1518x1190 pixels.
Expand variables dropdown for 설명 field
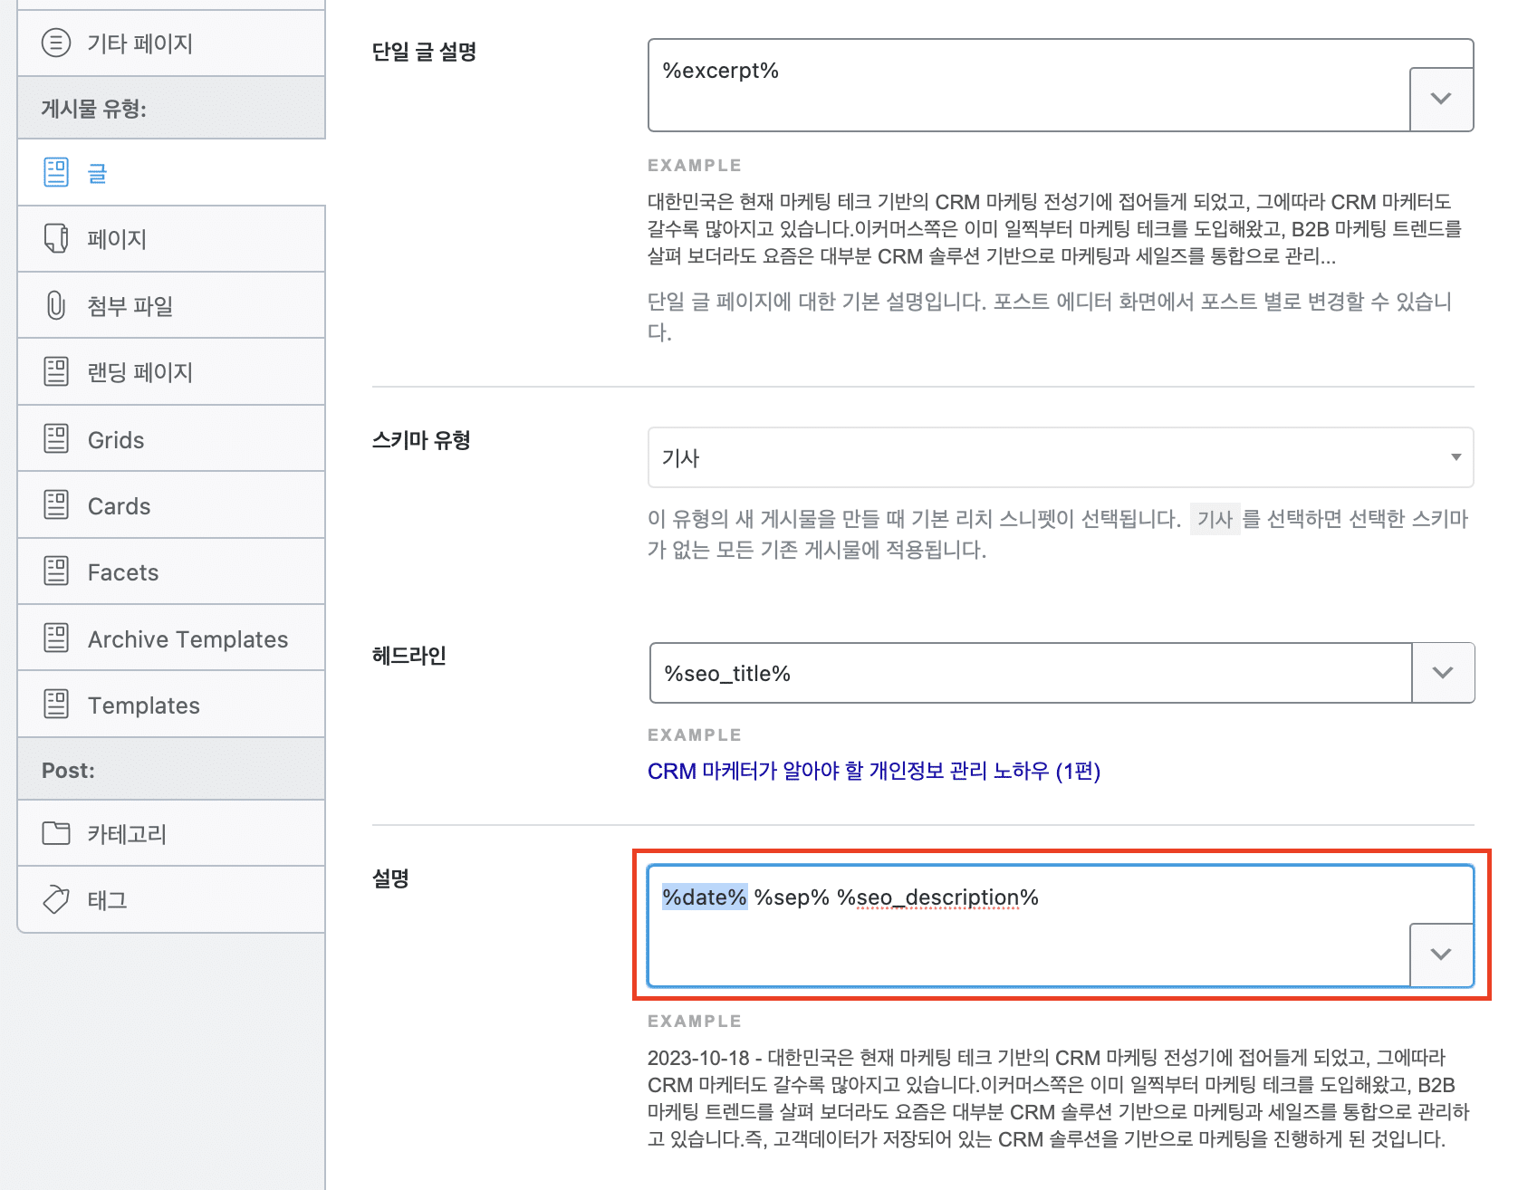(x=1441, y=955)
